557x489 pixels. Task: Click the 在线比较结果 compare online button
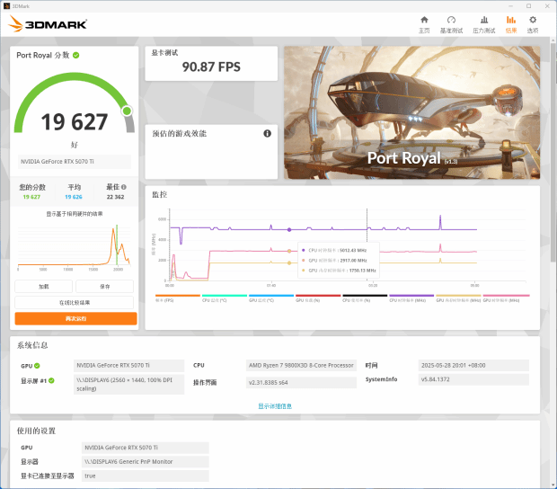[x=75, y=302]
